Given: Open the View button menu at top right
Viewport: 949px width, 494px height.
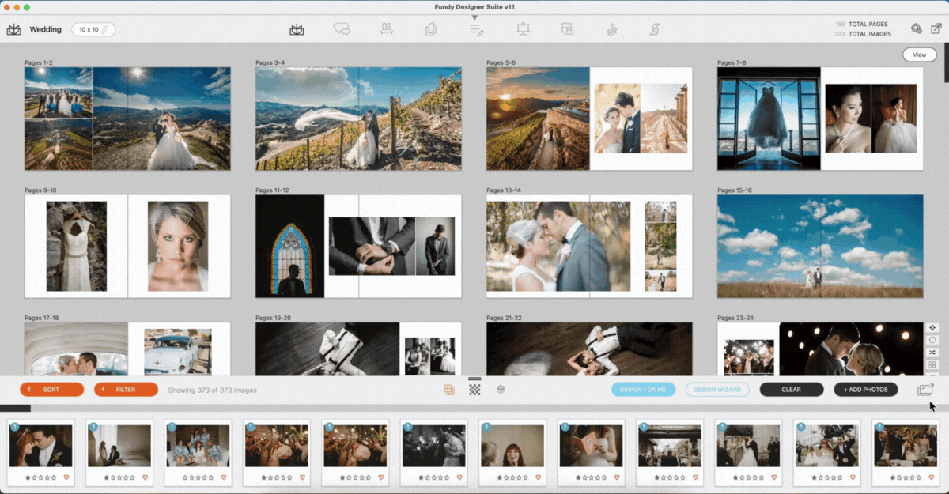Looking at the screenshot, I should pyautogui.click(x=919, y=55).
